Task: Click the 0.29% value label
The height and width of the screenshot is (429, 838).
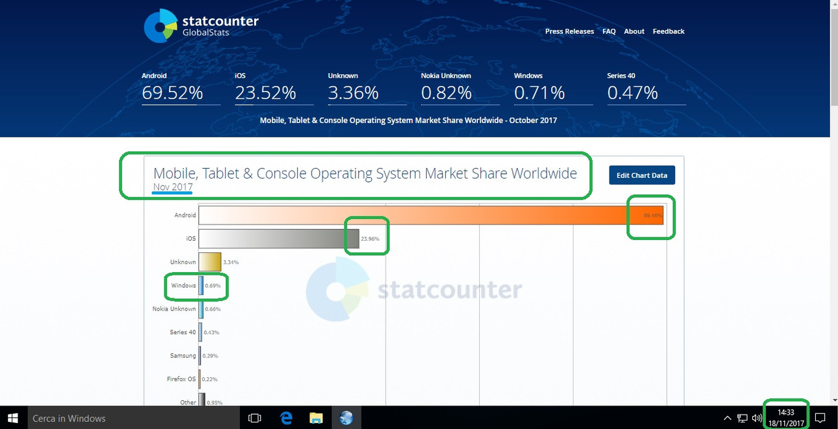Action: tap(211, 356)
